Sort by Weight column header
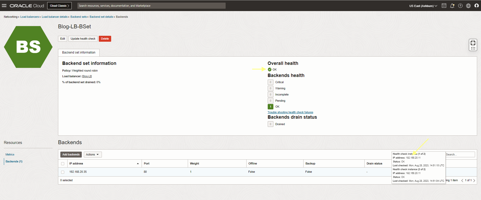The width and height of the screenshot is (481, 200). pyautogui.click(x=194, y=163)
